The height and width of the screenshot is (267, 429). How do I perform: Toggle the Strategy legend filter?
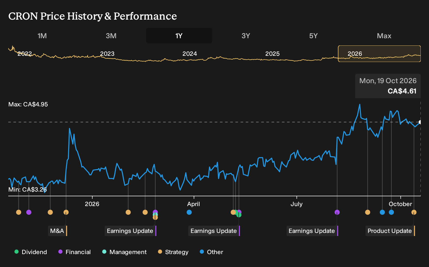173,252
